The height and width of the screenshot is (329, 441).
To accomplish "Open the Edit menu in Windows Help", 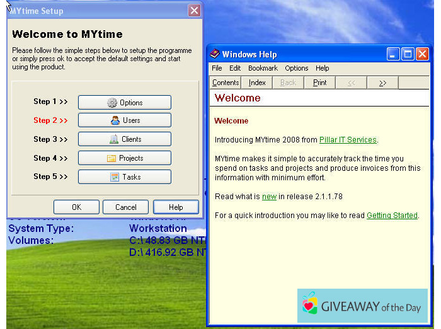I will [x=235, y=68].
